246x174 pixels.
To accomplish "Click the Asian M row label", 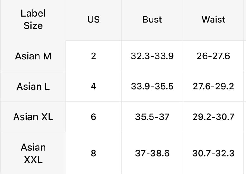I will (33, 56).
